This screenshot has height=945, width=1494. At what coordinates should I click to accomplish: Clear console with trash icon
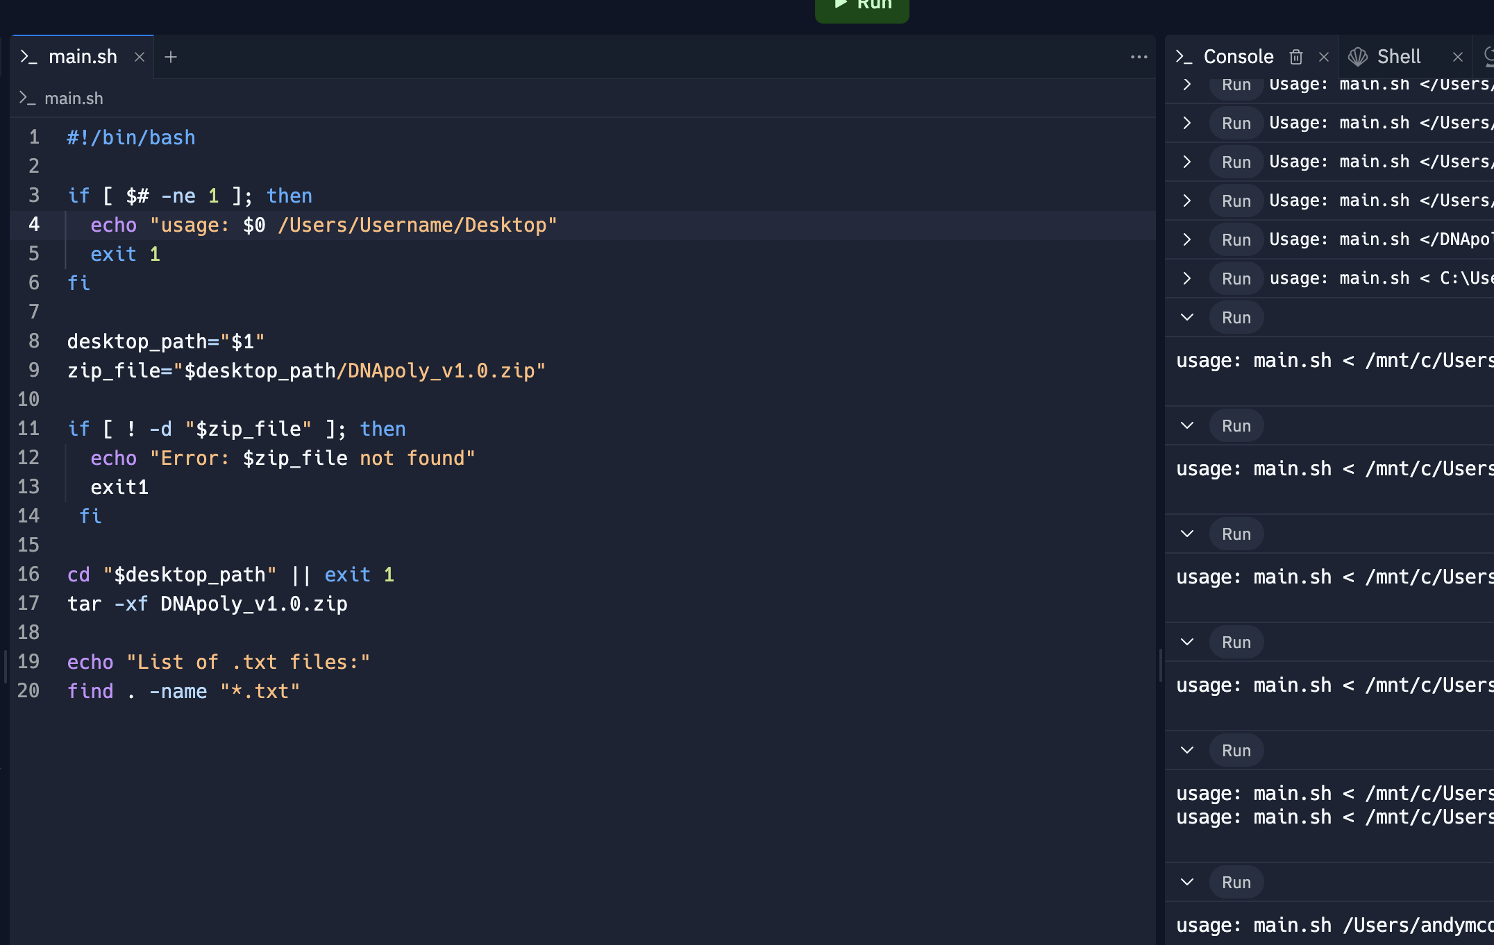click(x=1295, y=57)
